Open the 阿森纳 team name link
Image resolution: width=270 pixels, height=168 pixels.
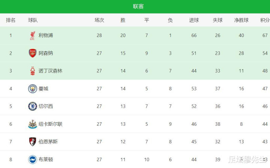click(x=46, y=53)
